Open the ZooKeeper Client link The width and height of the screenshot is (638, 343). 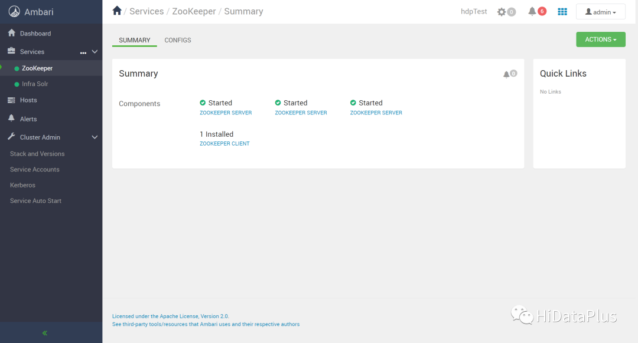[x=224, y=144]
